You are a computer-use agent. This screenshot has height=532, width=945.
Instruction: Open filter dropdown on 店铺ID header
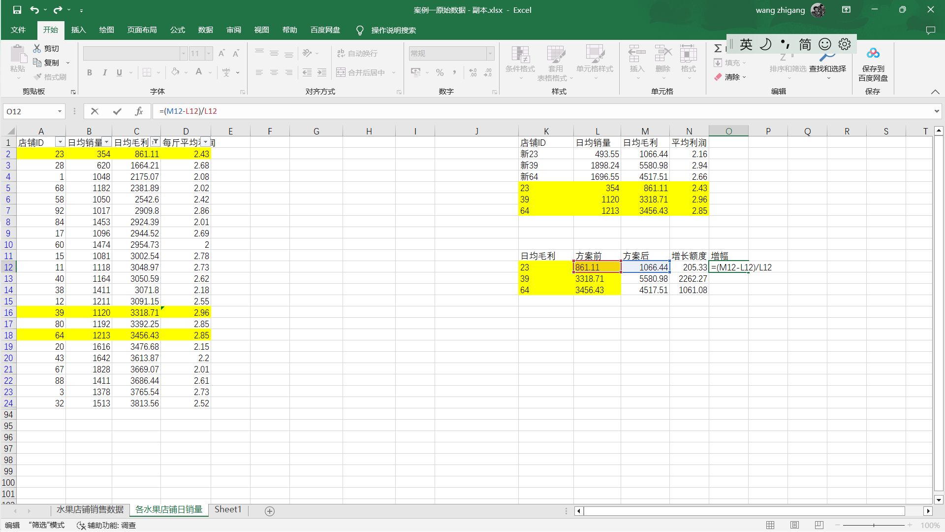(x=60, y=142)
